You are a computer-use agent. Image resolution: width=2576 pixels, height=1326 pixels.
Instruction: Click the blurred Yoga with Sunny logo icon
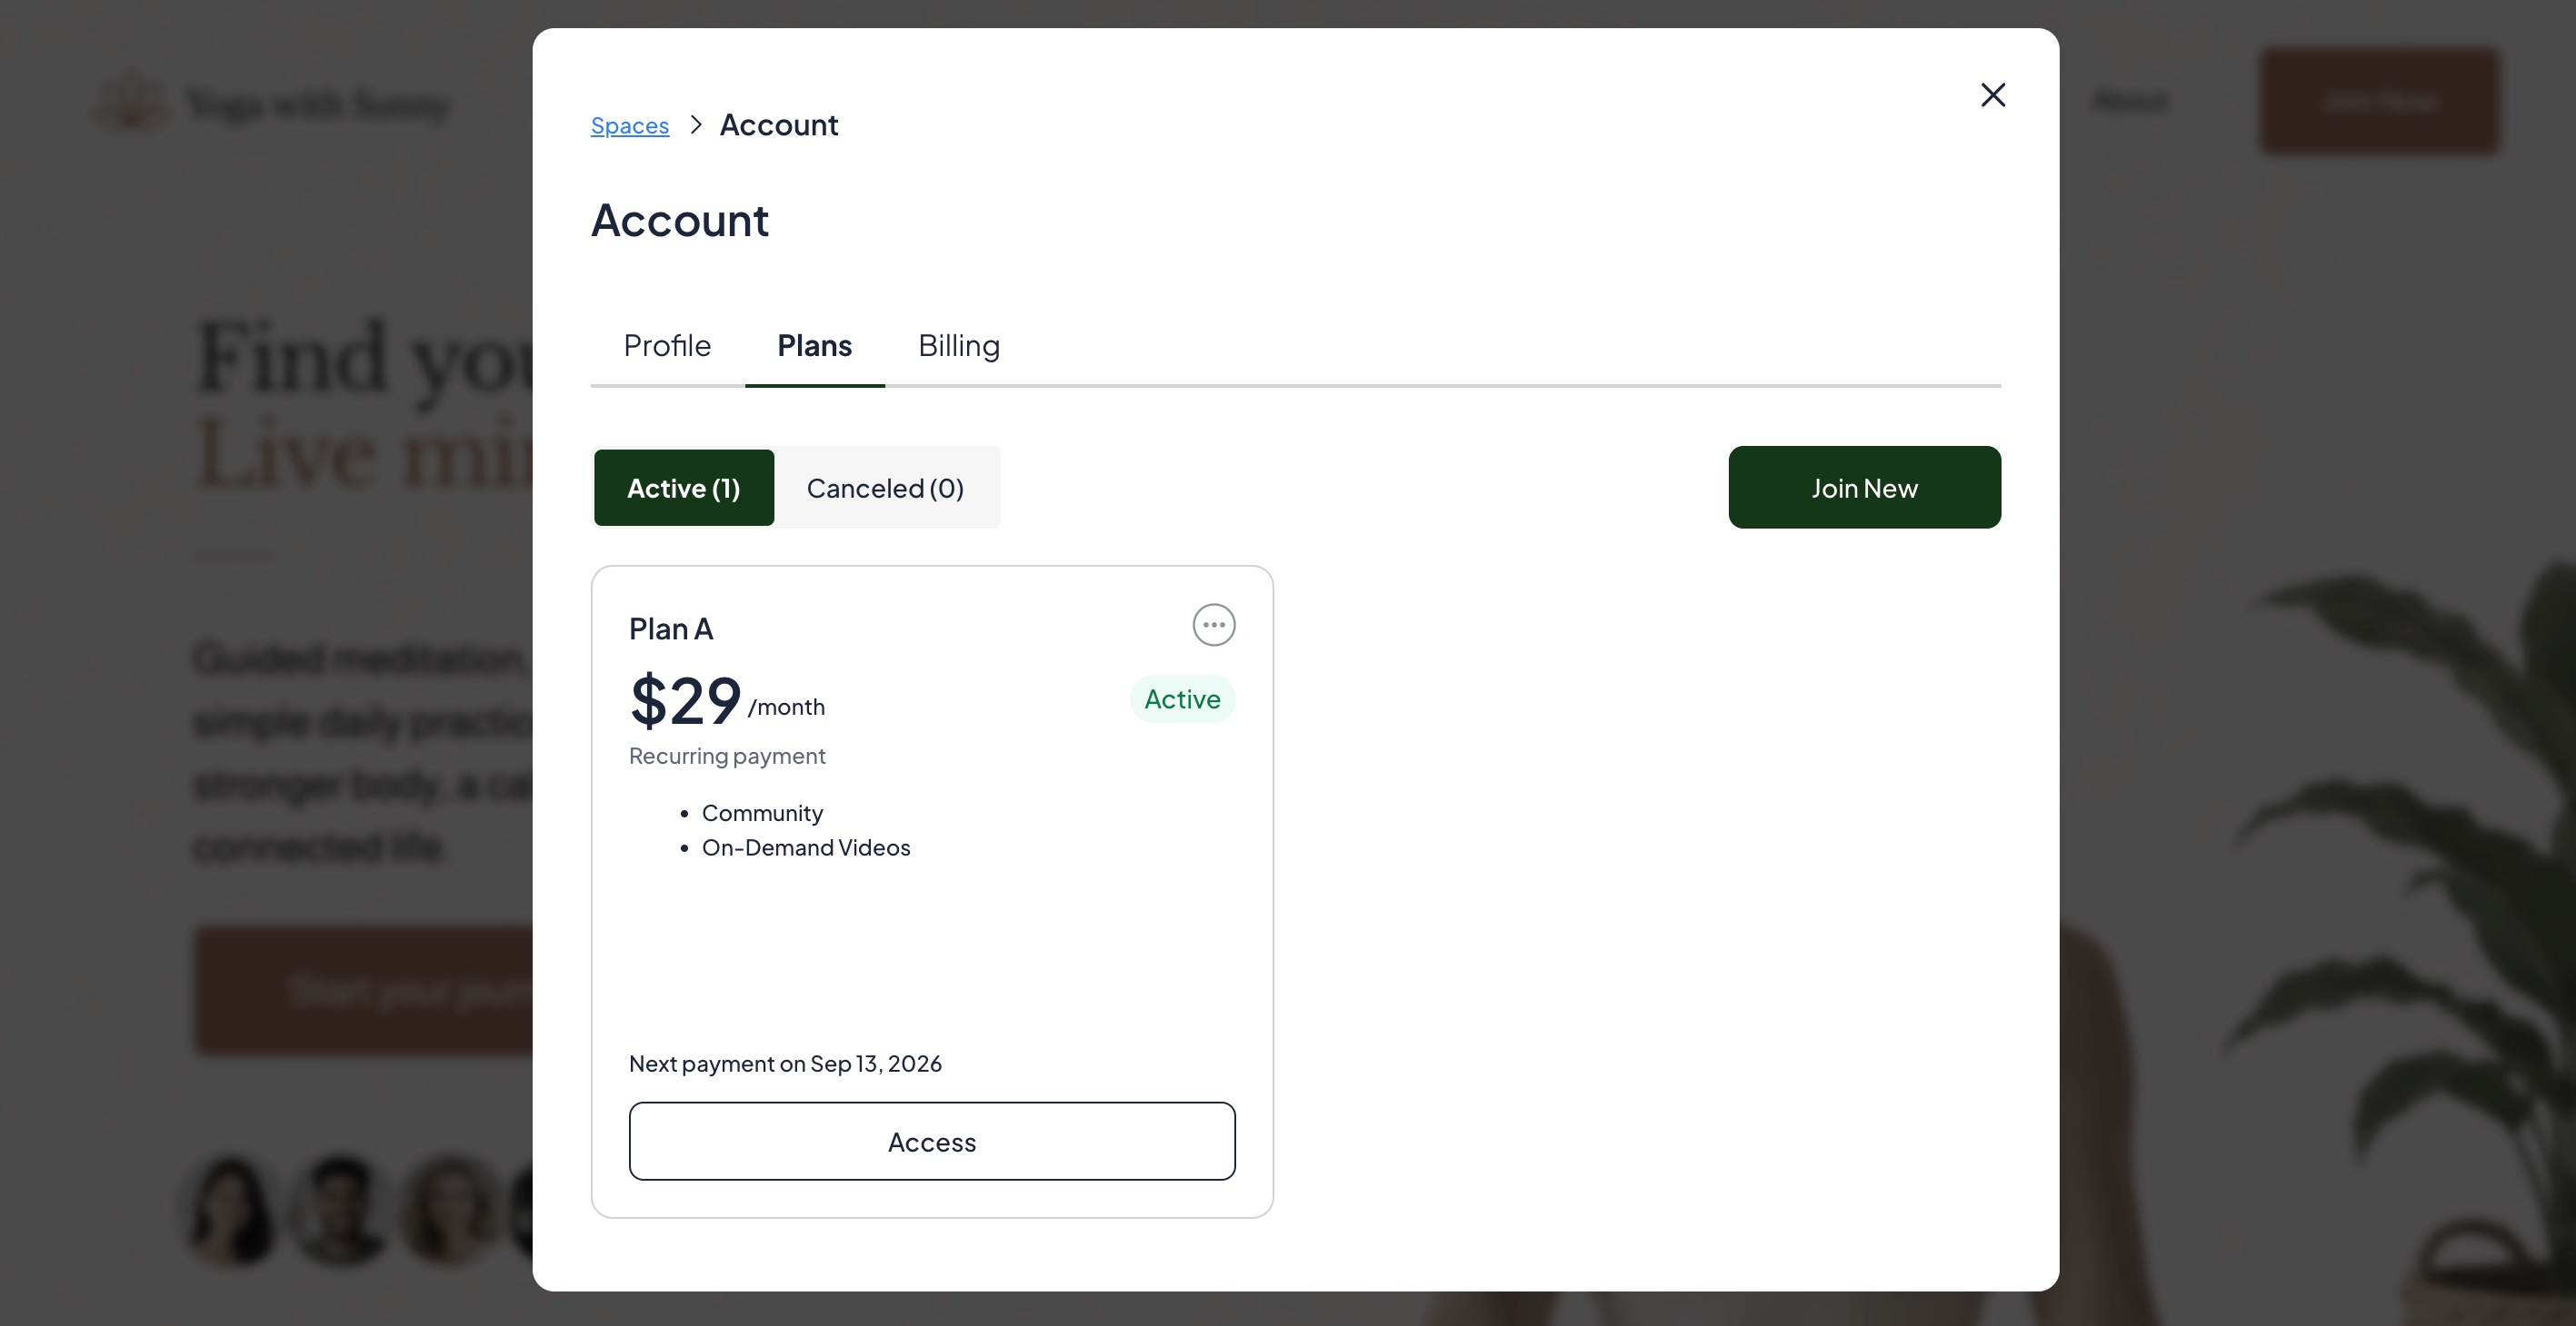pyautogui.click(x=131, y=103)
